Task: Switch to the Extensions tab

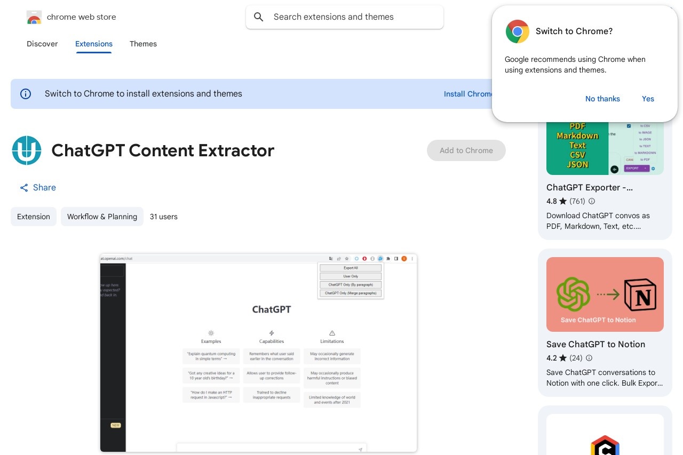Action: click(94, 44)
